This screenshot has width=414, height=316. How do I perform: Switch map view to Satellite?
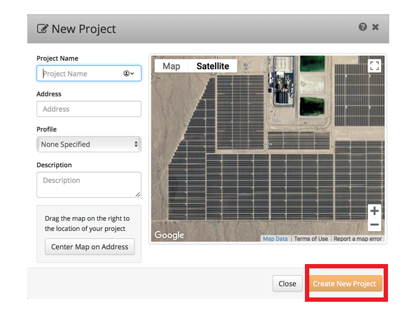[x=213, y=66]
